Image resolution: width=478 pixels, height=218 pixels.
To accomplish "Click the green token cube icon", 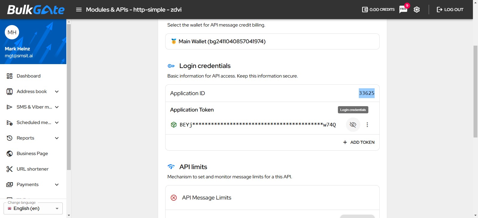I will tap(174, 125).
